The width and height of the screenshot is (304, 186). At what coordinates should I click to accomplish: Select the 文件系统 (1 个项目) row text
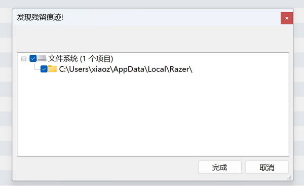(x=81, y=59)
